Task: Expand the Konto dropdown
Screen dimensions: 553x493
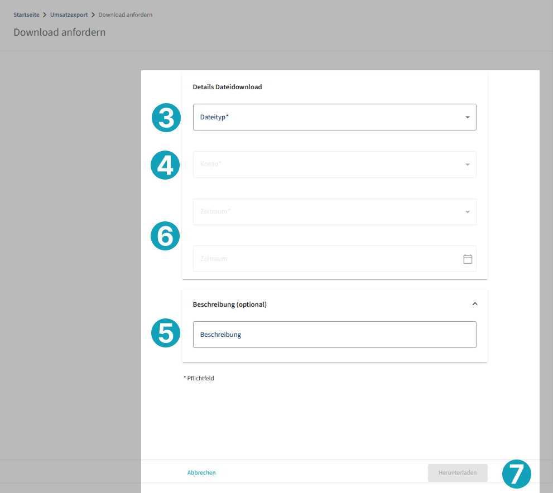Action: [334, 165]
